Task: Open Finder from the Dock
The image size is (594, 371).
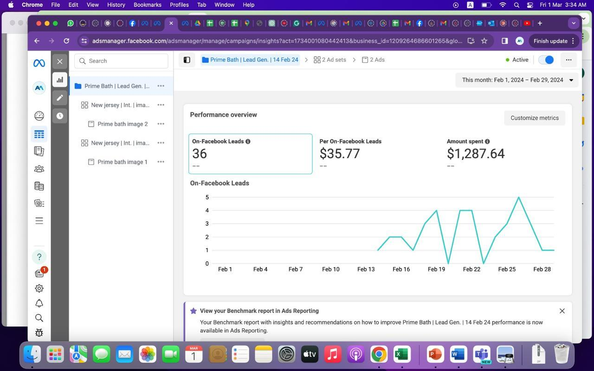Action: [32, 355]
